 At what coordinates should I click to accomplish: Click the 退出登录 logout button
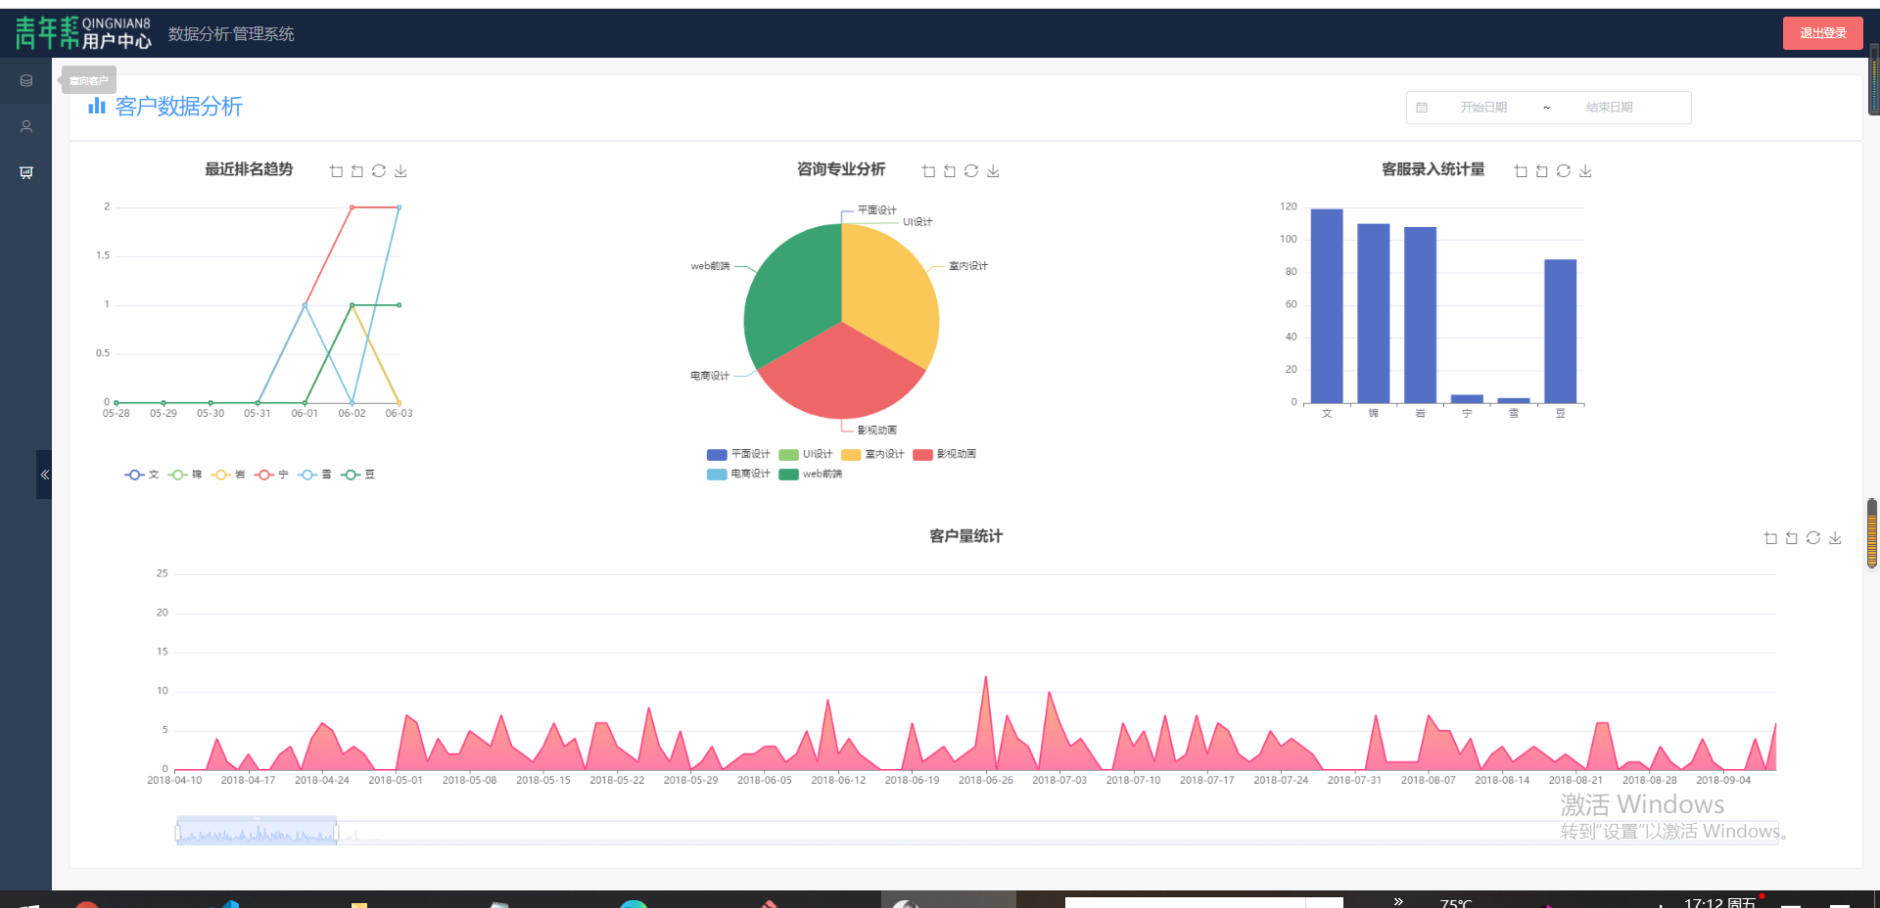(1822, 32)
